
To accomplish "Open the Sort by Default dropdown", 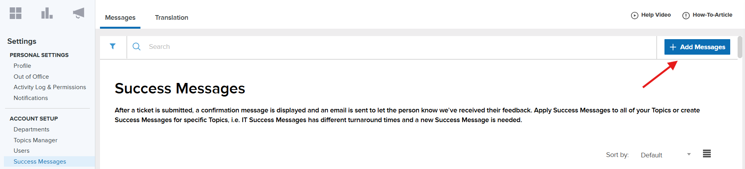I will pyautogui.click(x=665, y=155).
